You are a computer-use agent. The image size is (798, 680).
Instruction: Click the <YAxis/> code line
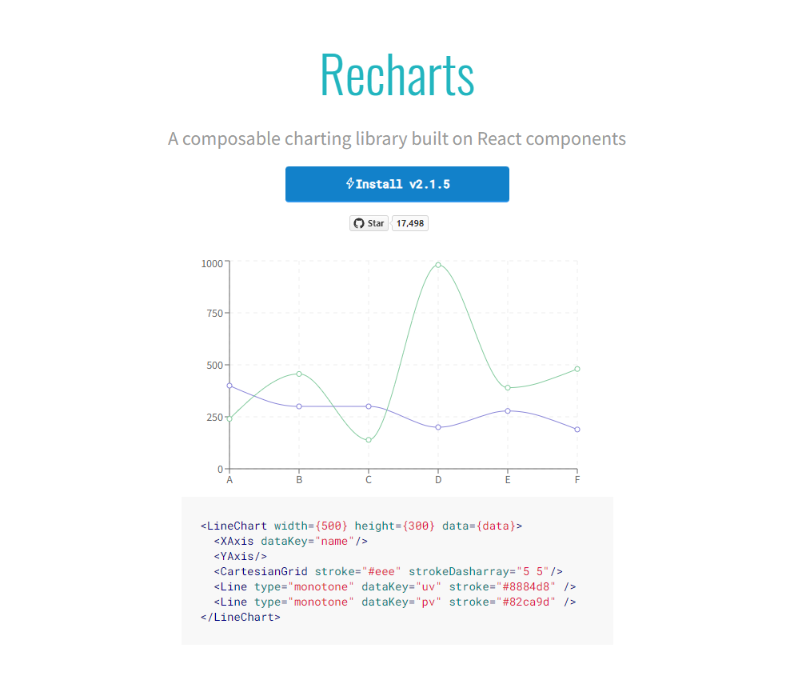pyautogui.click(x=240, y=556)
